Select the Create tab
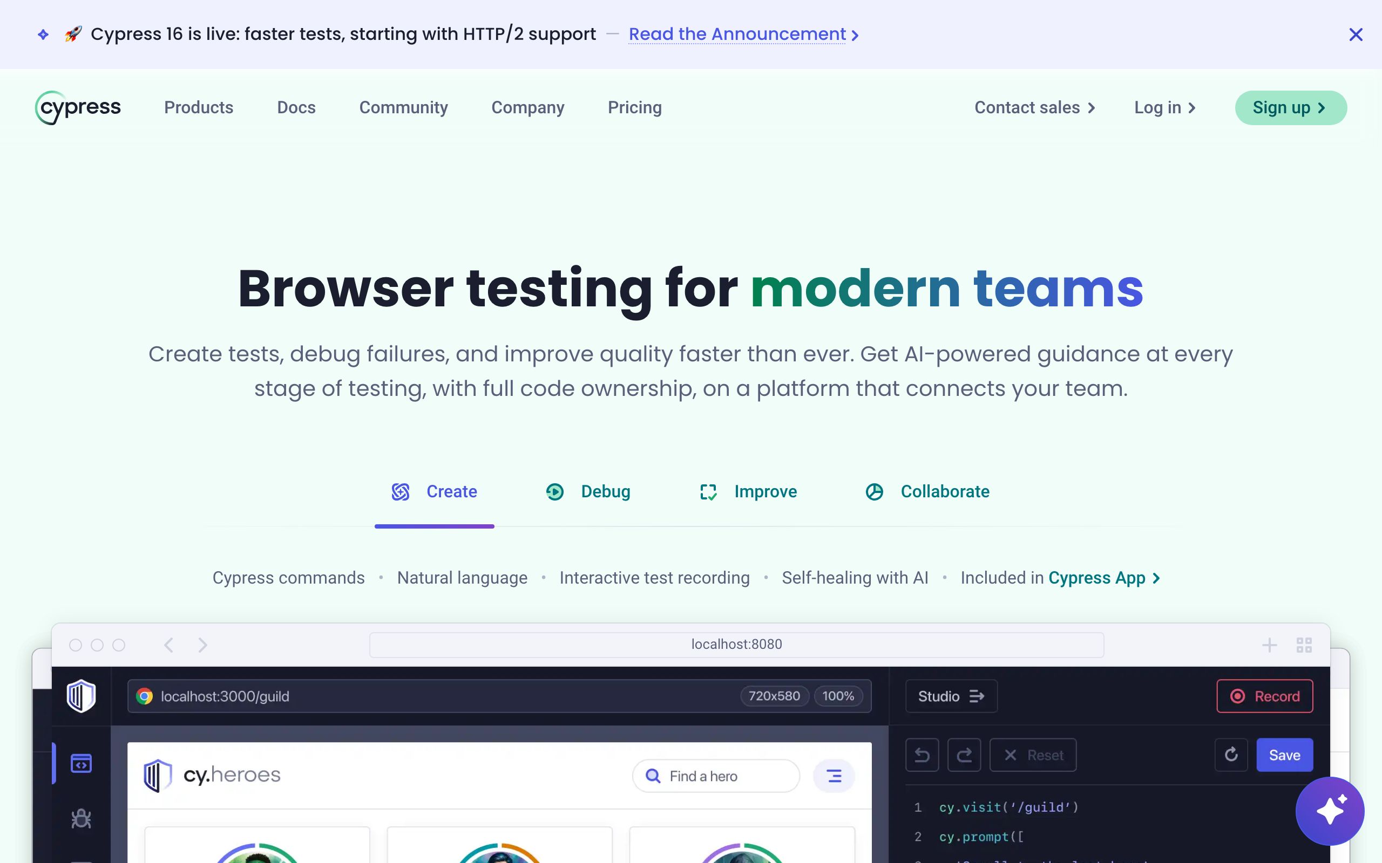The height and width of the screenshot is (863, 1382). (x=434, y=491)
